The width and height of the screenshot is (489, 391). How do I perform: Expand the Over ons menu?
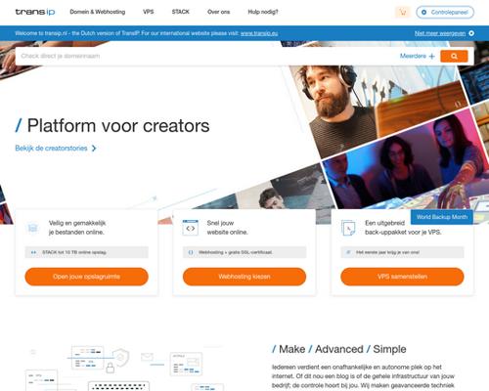219,12
